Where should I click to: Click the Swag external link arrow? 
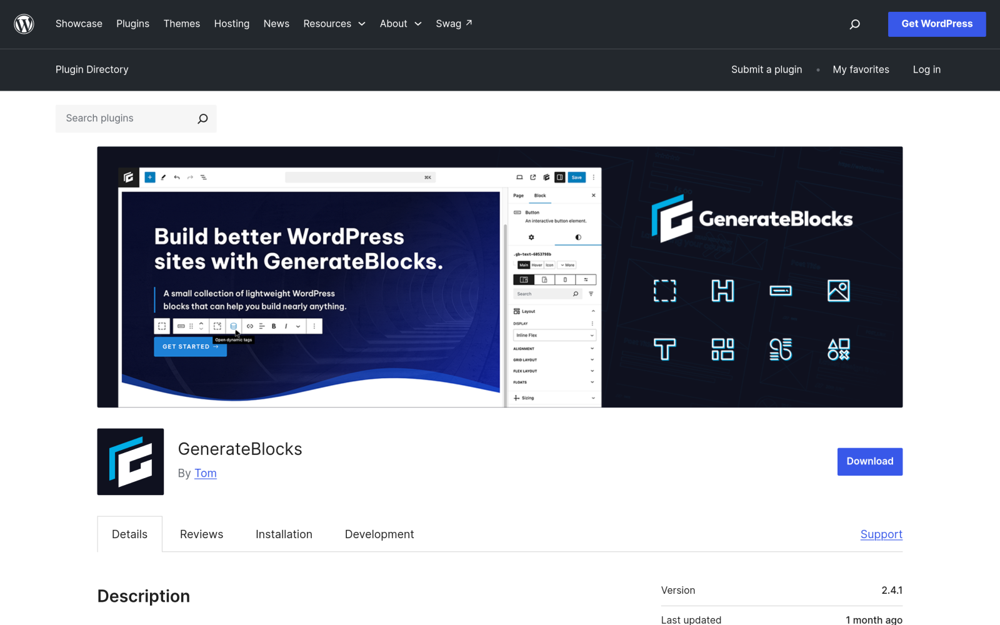(469, 22)
